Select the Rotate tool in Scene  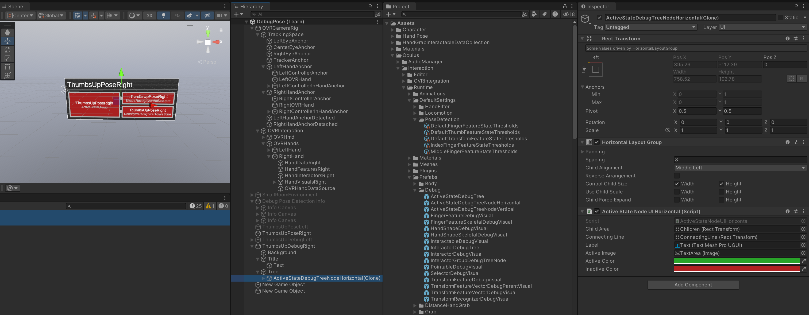coord(7,50)
